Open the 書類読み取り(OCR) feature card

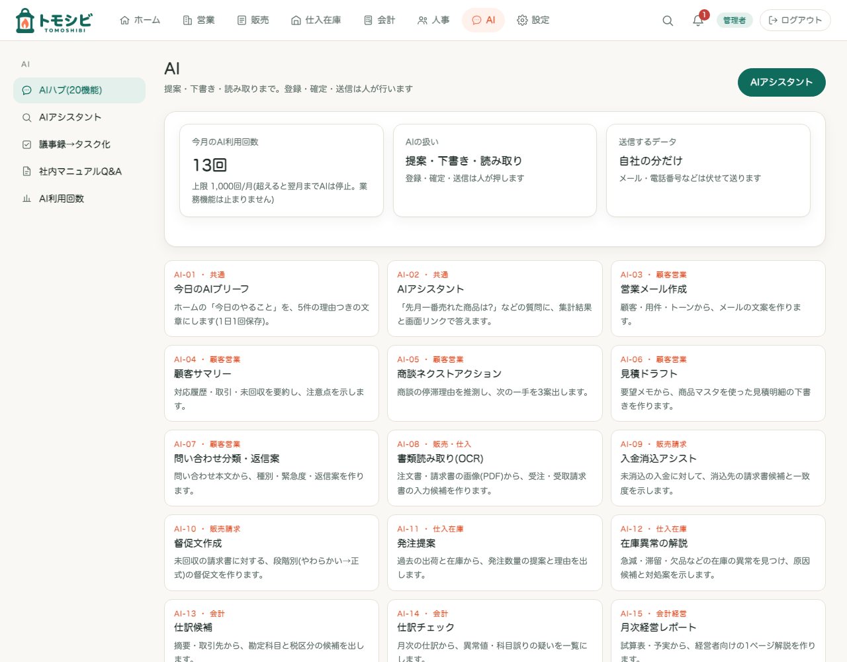click(495, 468)
